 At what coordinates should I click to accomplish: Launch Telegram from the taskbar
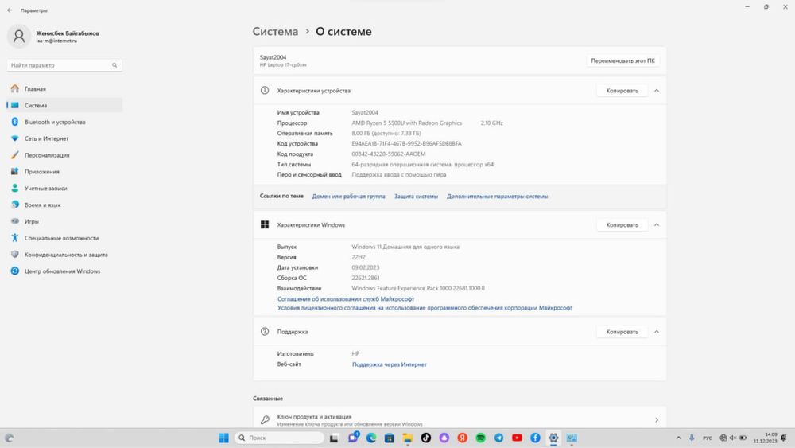click(x=498, y=438)
